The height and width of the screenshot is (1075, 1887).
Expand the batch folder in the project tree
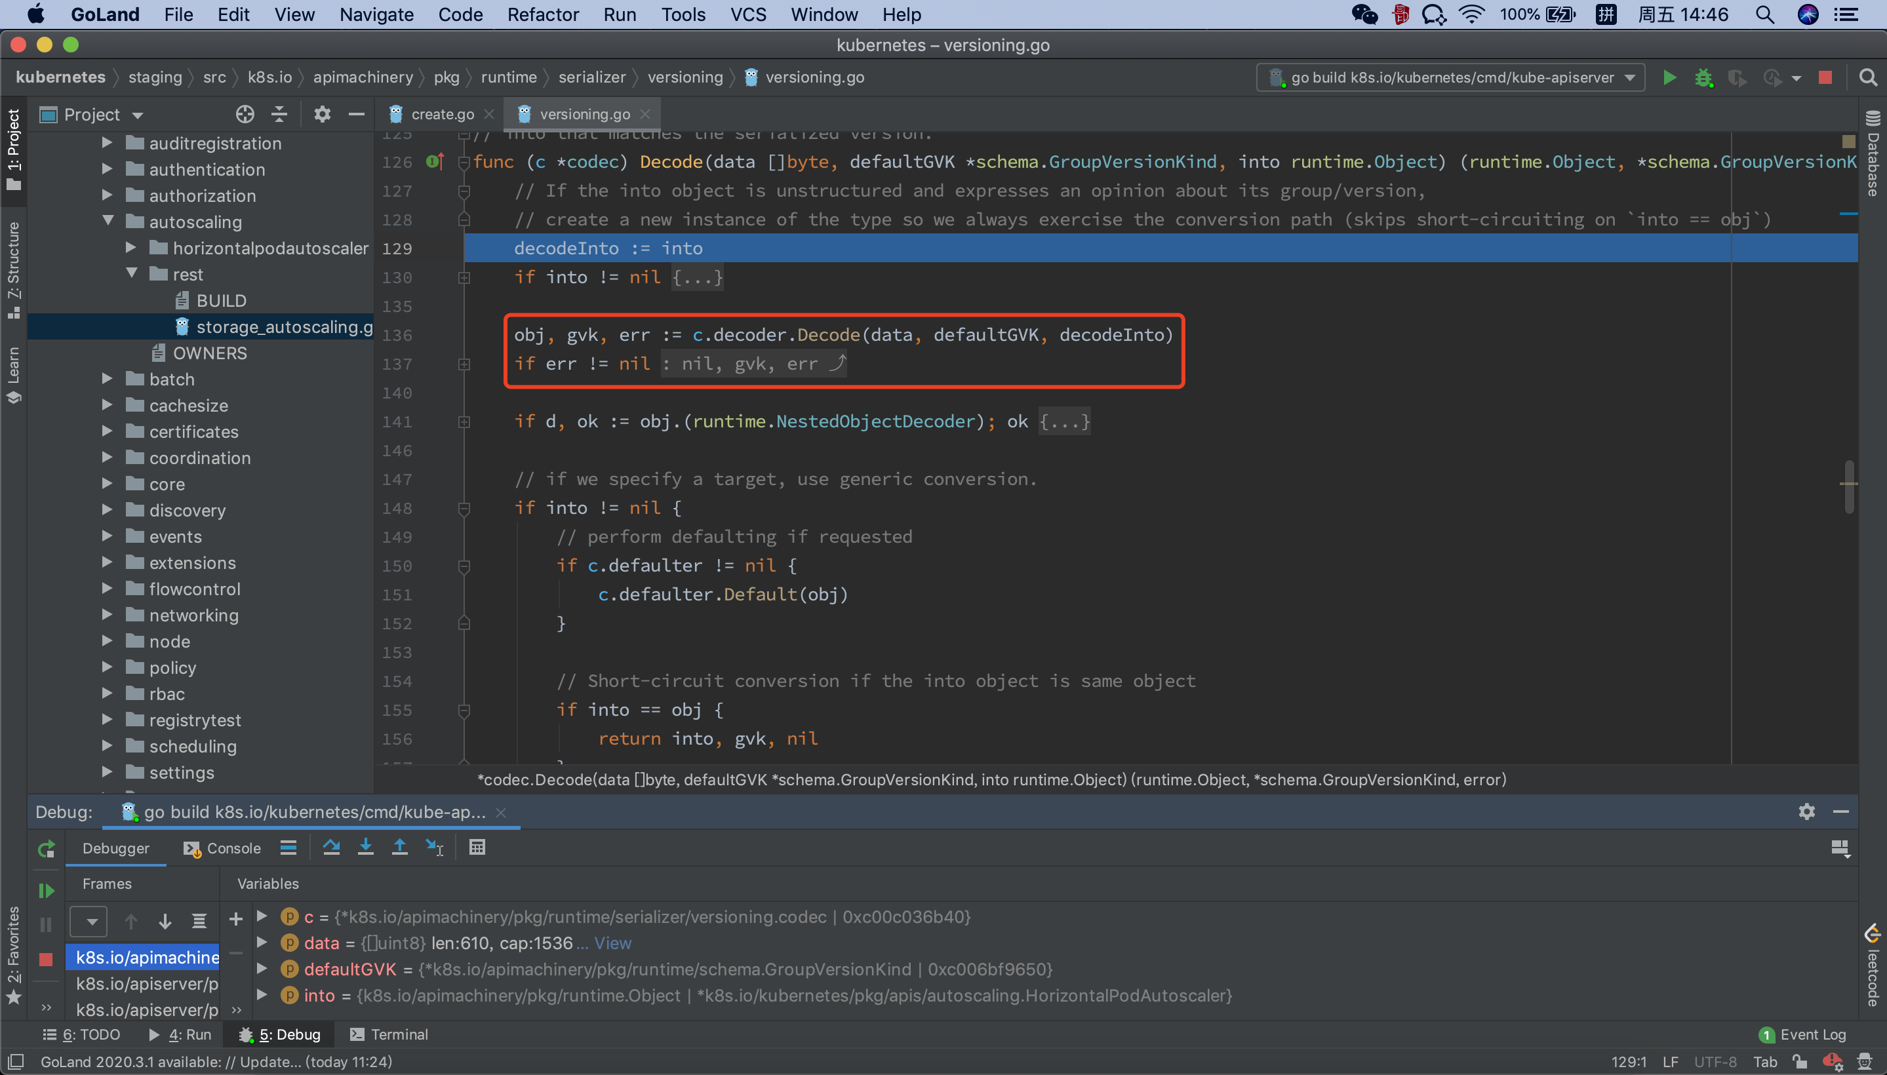coord(107,379)
